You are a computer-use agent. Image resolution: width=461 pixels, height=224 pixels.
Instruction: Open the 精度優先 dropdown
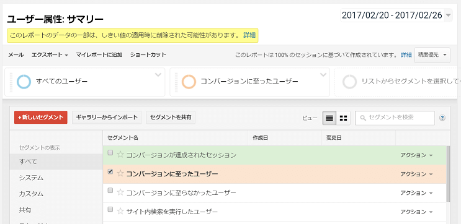(x=432, y=55)
